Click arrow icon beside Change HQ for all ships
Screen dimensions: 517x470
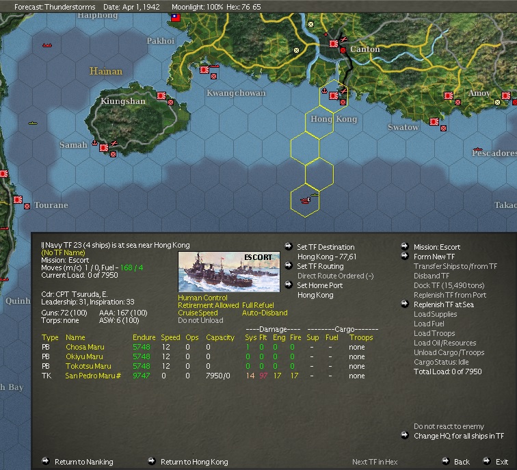click(x=405, y=435)
